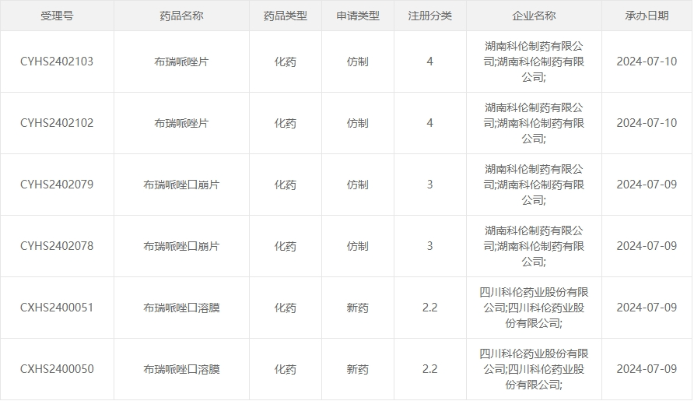Click the 注册分类 column header
Image resolution: width=694 pixels, height=401 pixels.
(429, 16)
